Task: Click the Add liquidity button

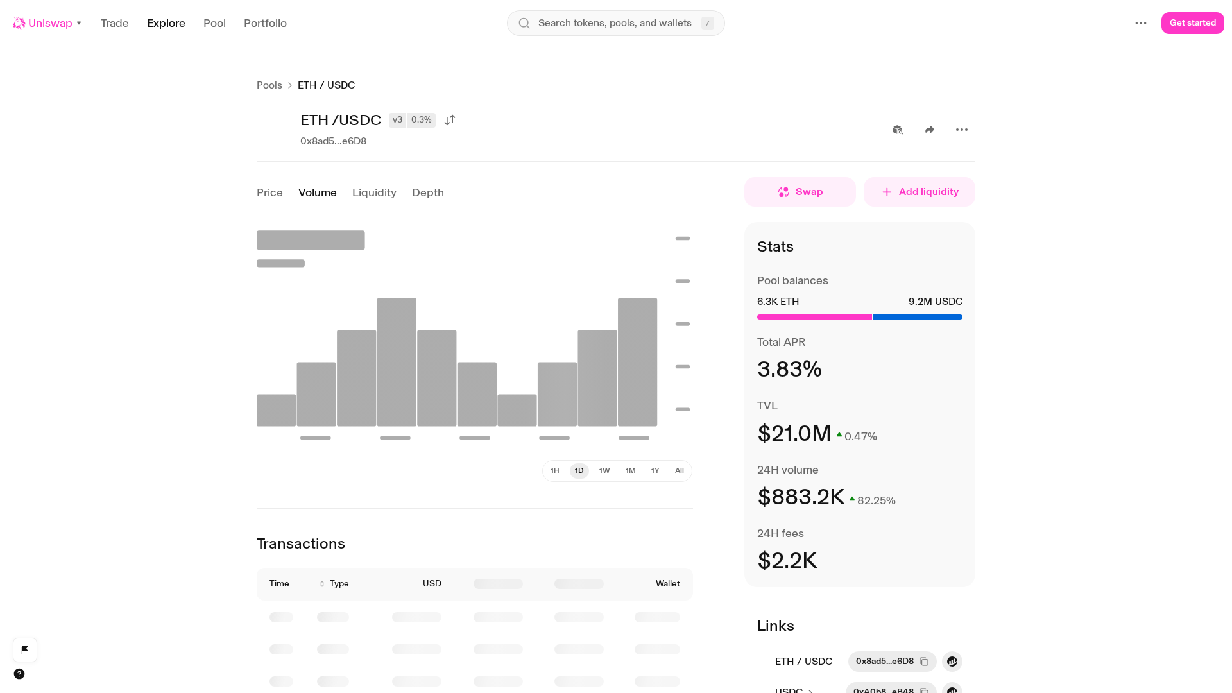Action: click(920, 192)
